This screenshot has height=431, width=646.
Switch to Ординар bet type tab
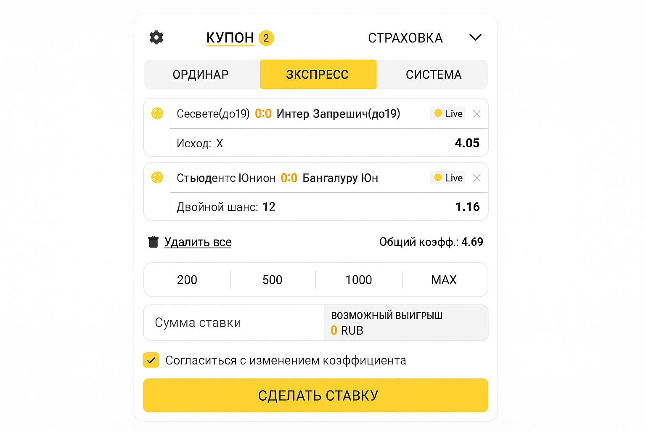click(x=201, y=74)
